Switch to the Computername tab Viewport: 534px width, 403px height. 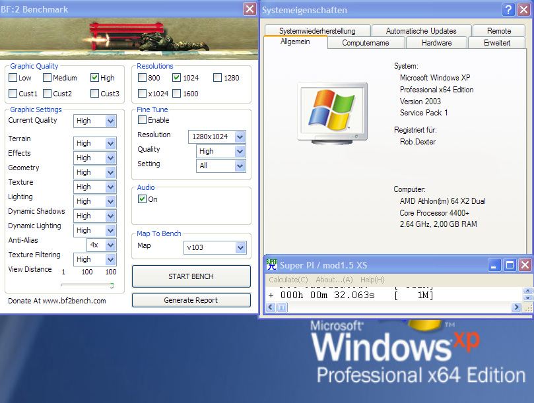coord(366,43)
